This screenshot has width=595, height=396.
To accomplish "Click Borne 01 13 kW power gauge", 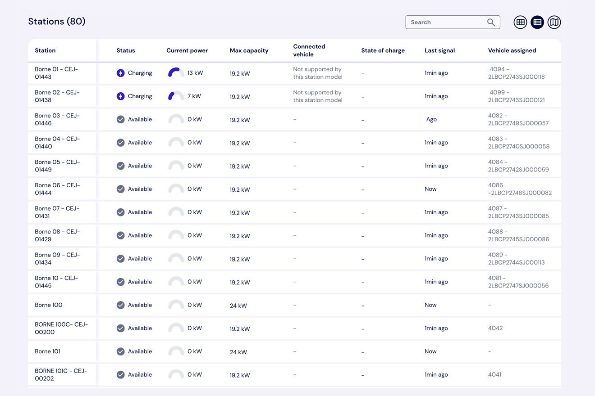I will (x=176, y=72).
